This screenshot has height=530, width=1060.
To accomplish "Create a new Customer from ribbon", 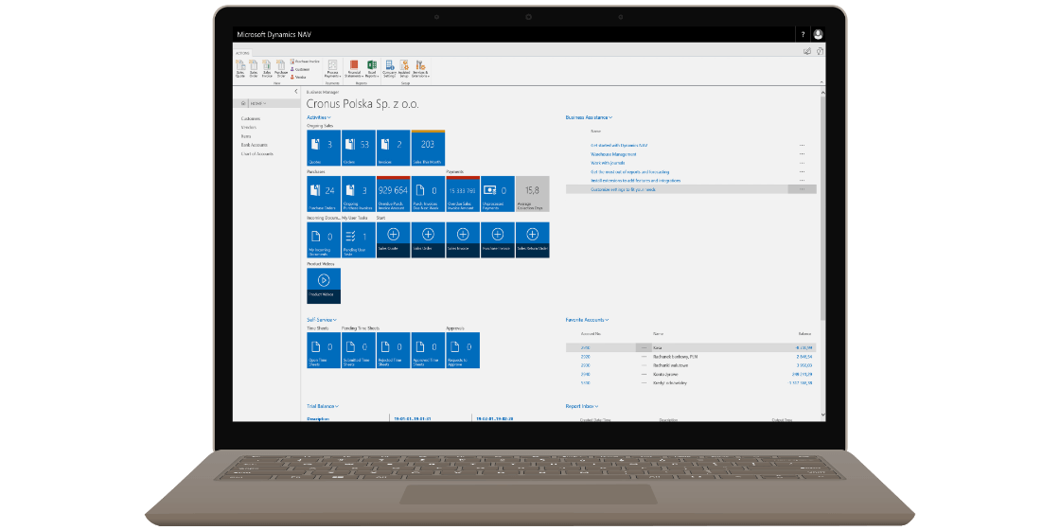I will tap(301, 69).
